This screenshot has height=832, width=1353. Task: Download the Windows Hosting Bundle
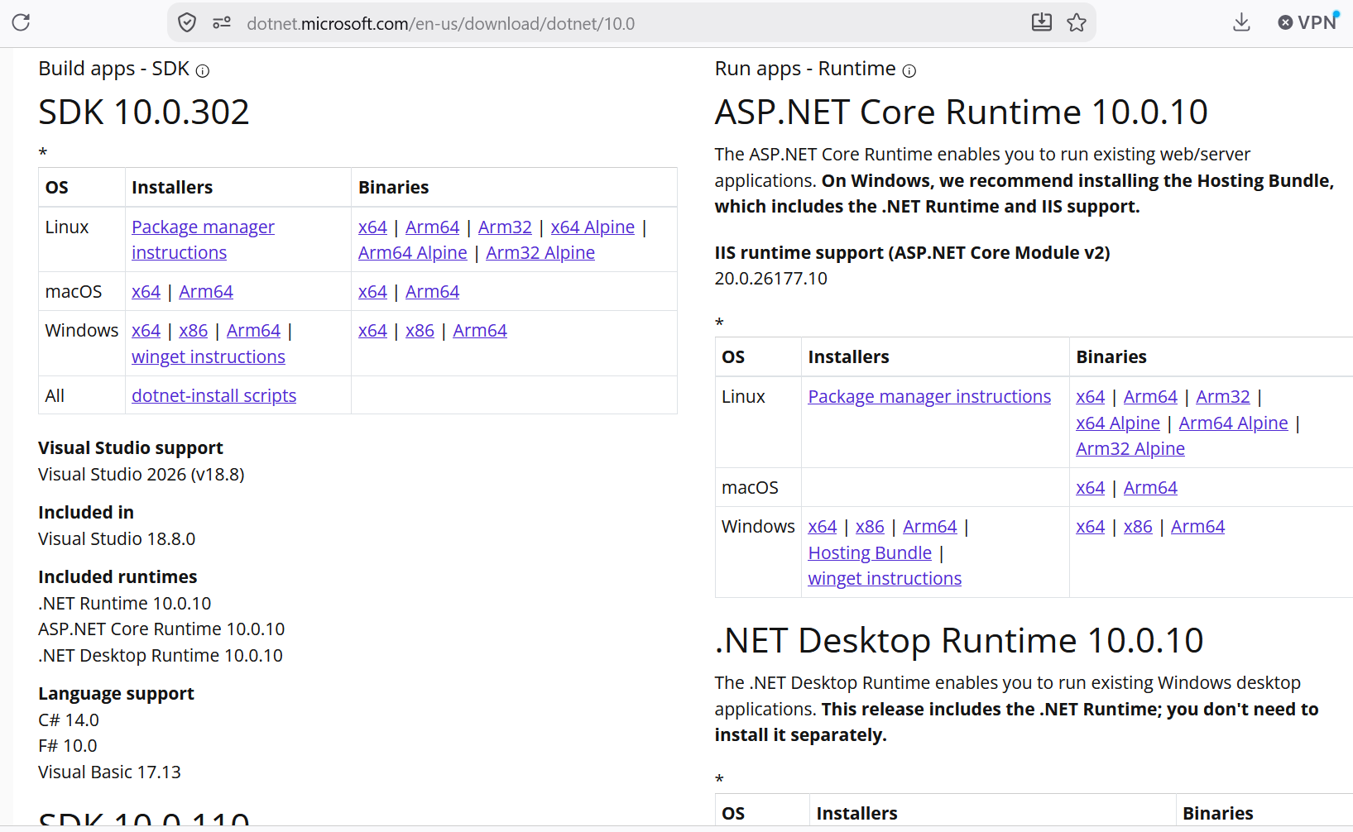tap(870, 553)
